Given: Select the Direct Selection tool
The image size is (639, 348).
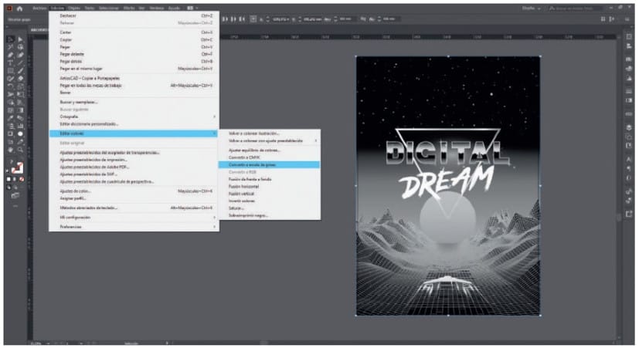Looking at the screenshot, I should click(x=19, y=39).
